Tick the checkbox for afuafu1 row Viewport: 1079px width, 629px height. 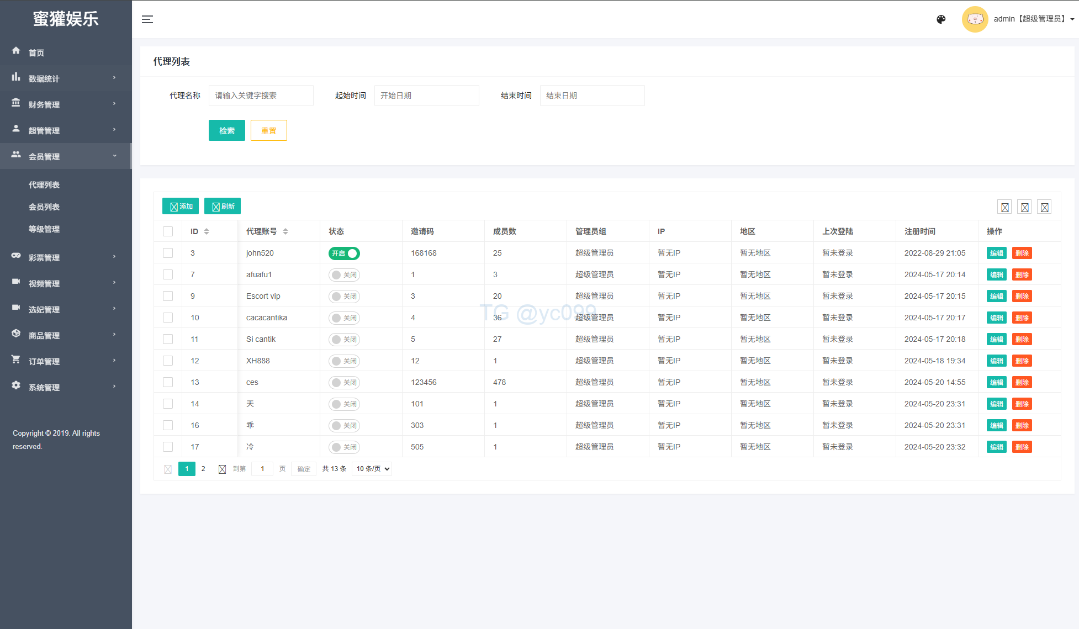(168, 274)
